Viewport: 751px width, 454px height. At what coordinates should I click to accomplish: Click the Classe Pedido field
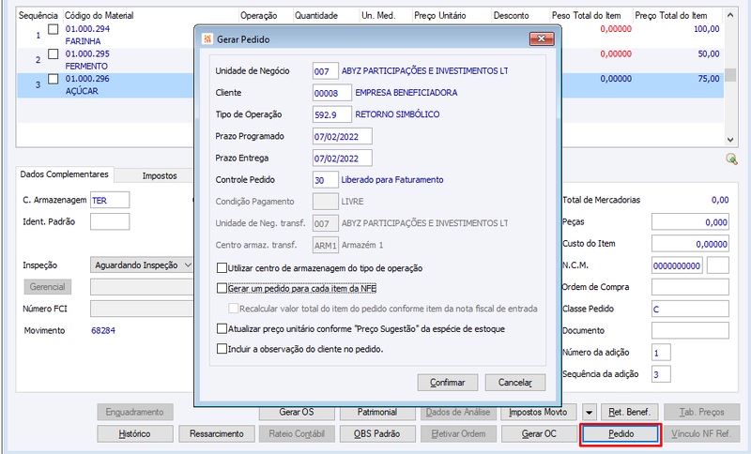coord(690,309)
